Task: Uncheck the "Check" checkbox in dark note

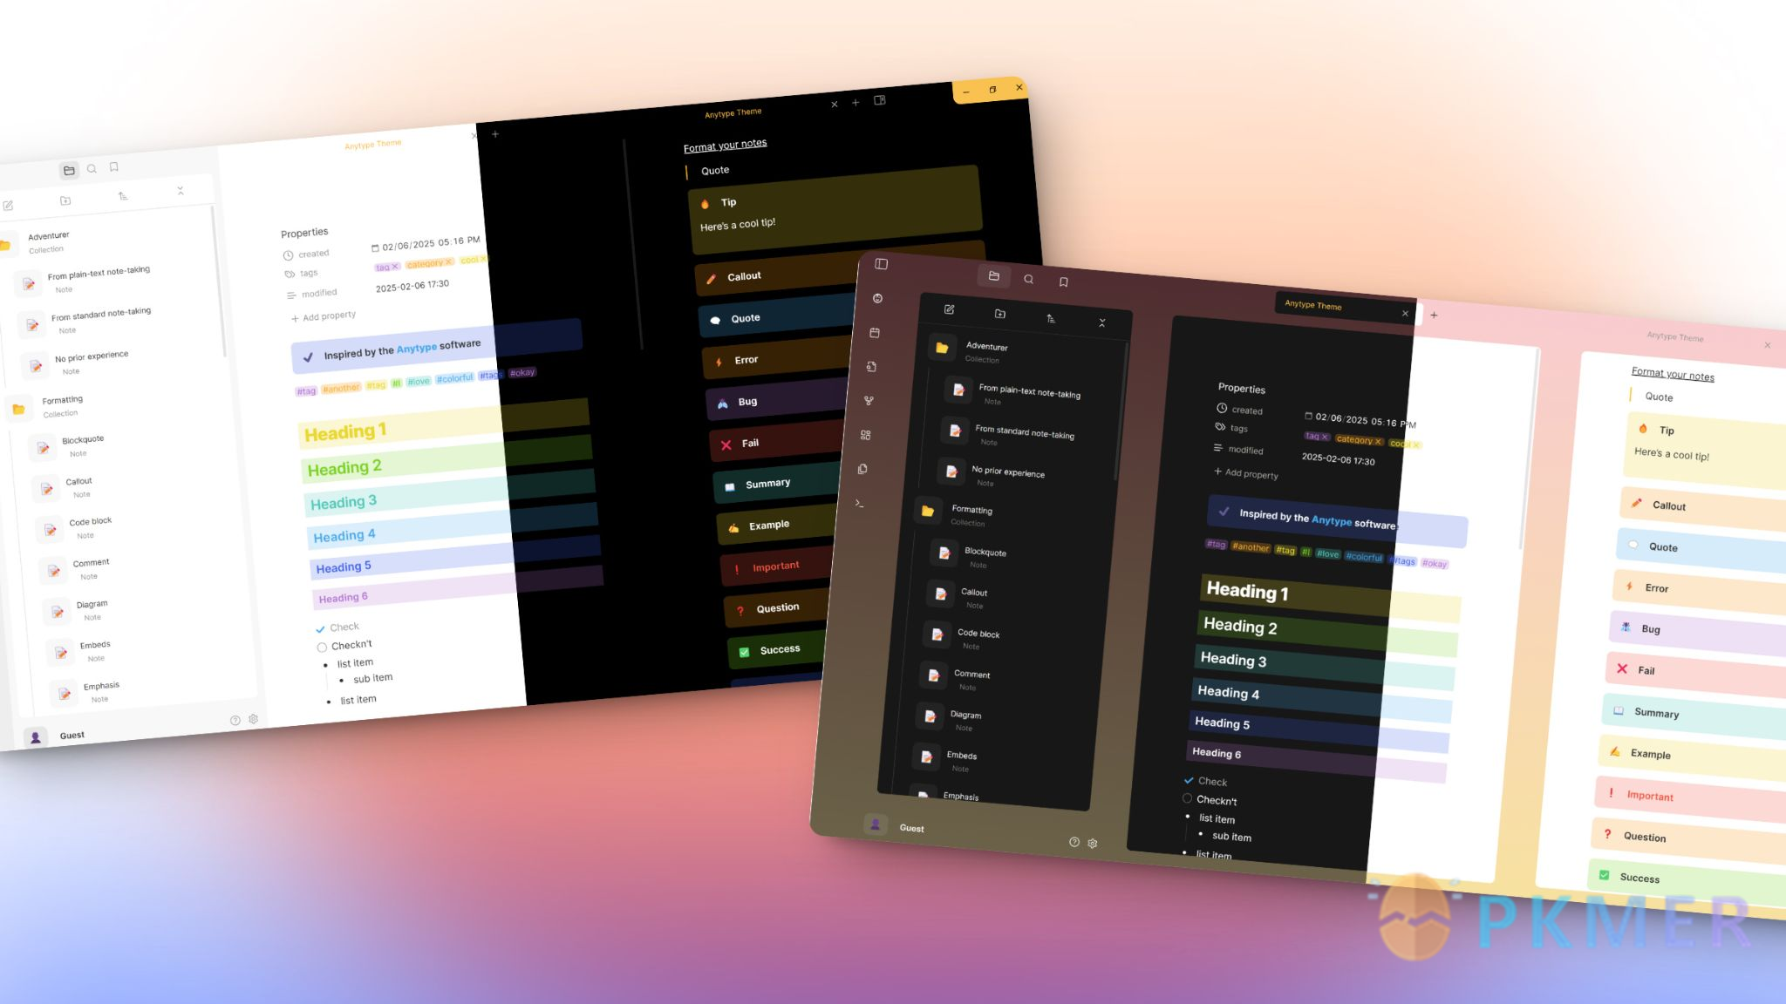Action: tap(1189, 780)
